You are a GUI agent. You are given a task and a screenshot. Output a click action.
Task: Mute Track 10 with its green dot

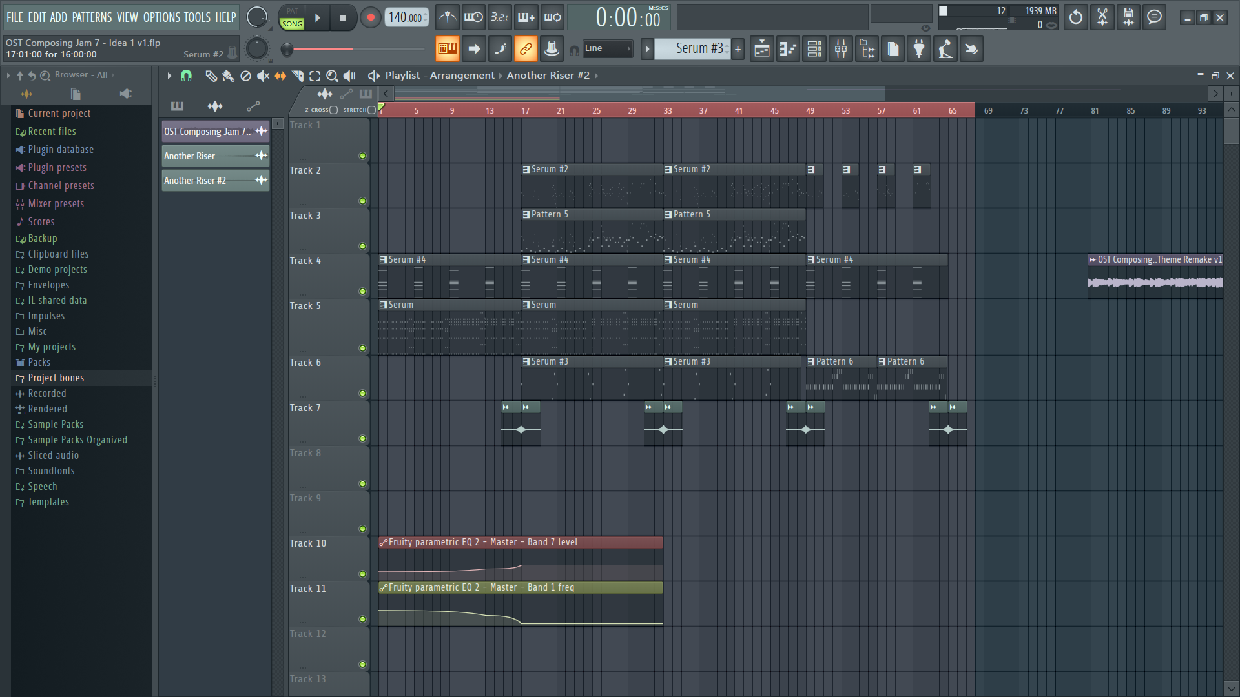(362, 574)
